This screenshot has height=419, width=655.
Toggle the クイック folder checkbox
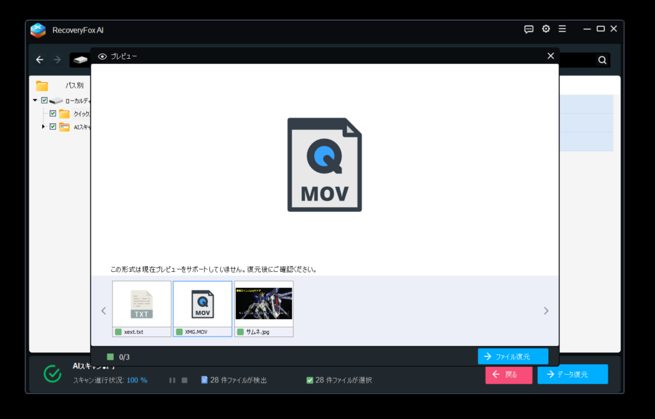(52, 113)
